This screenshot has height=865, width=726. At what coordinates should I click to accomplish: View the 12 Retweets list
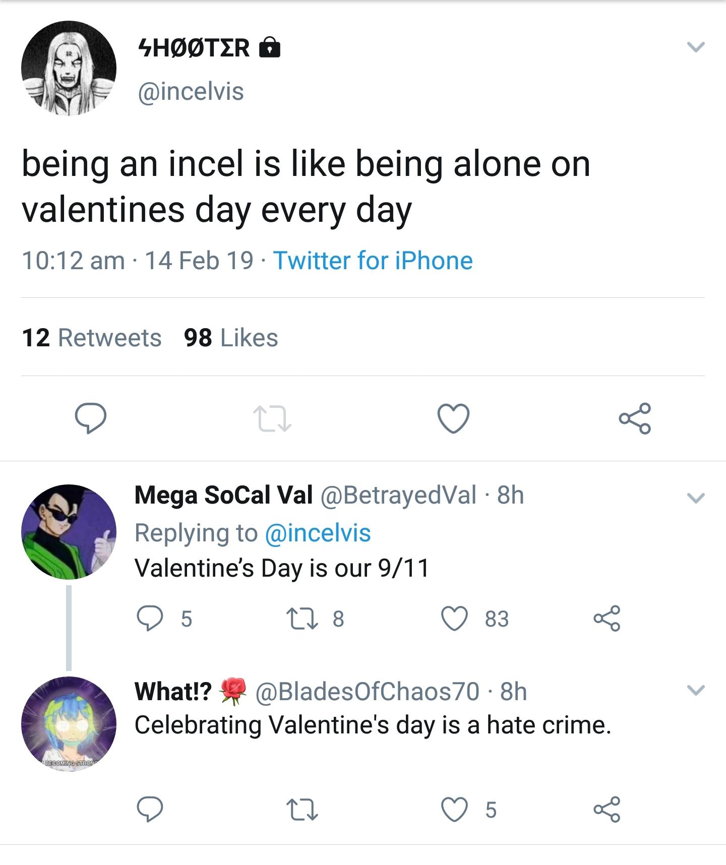click(x=92, y=338)
